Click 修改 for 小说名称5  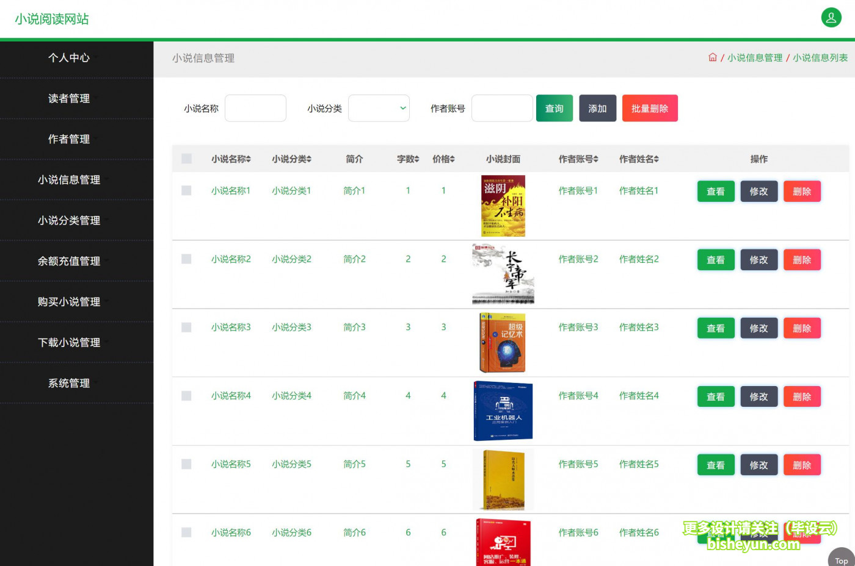click(x=759, y=464)
